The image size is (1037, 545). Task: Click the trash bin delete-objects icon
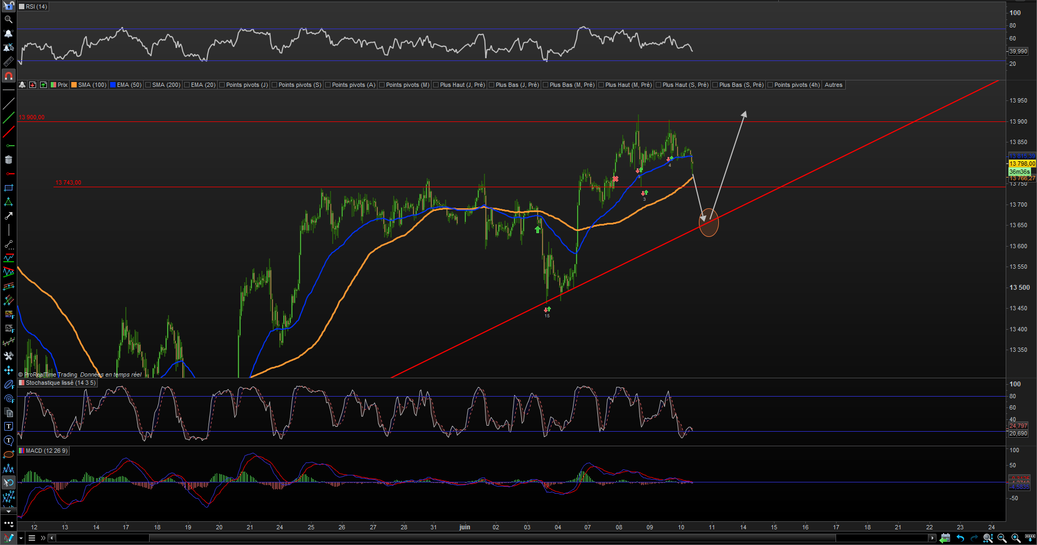pyautogui.click(x=9, y=160)
